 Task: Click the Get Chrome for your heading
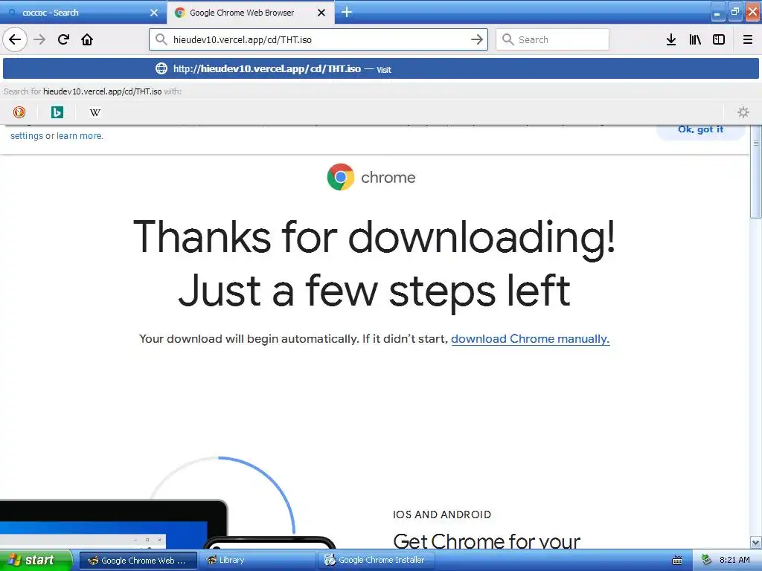pyautogui.click(x=487, y=541)
